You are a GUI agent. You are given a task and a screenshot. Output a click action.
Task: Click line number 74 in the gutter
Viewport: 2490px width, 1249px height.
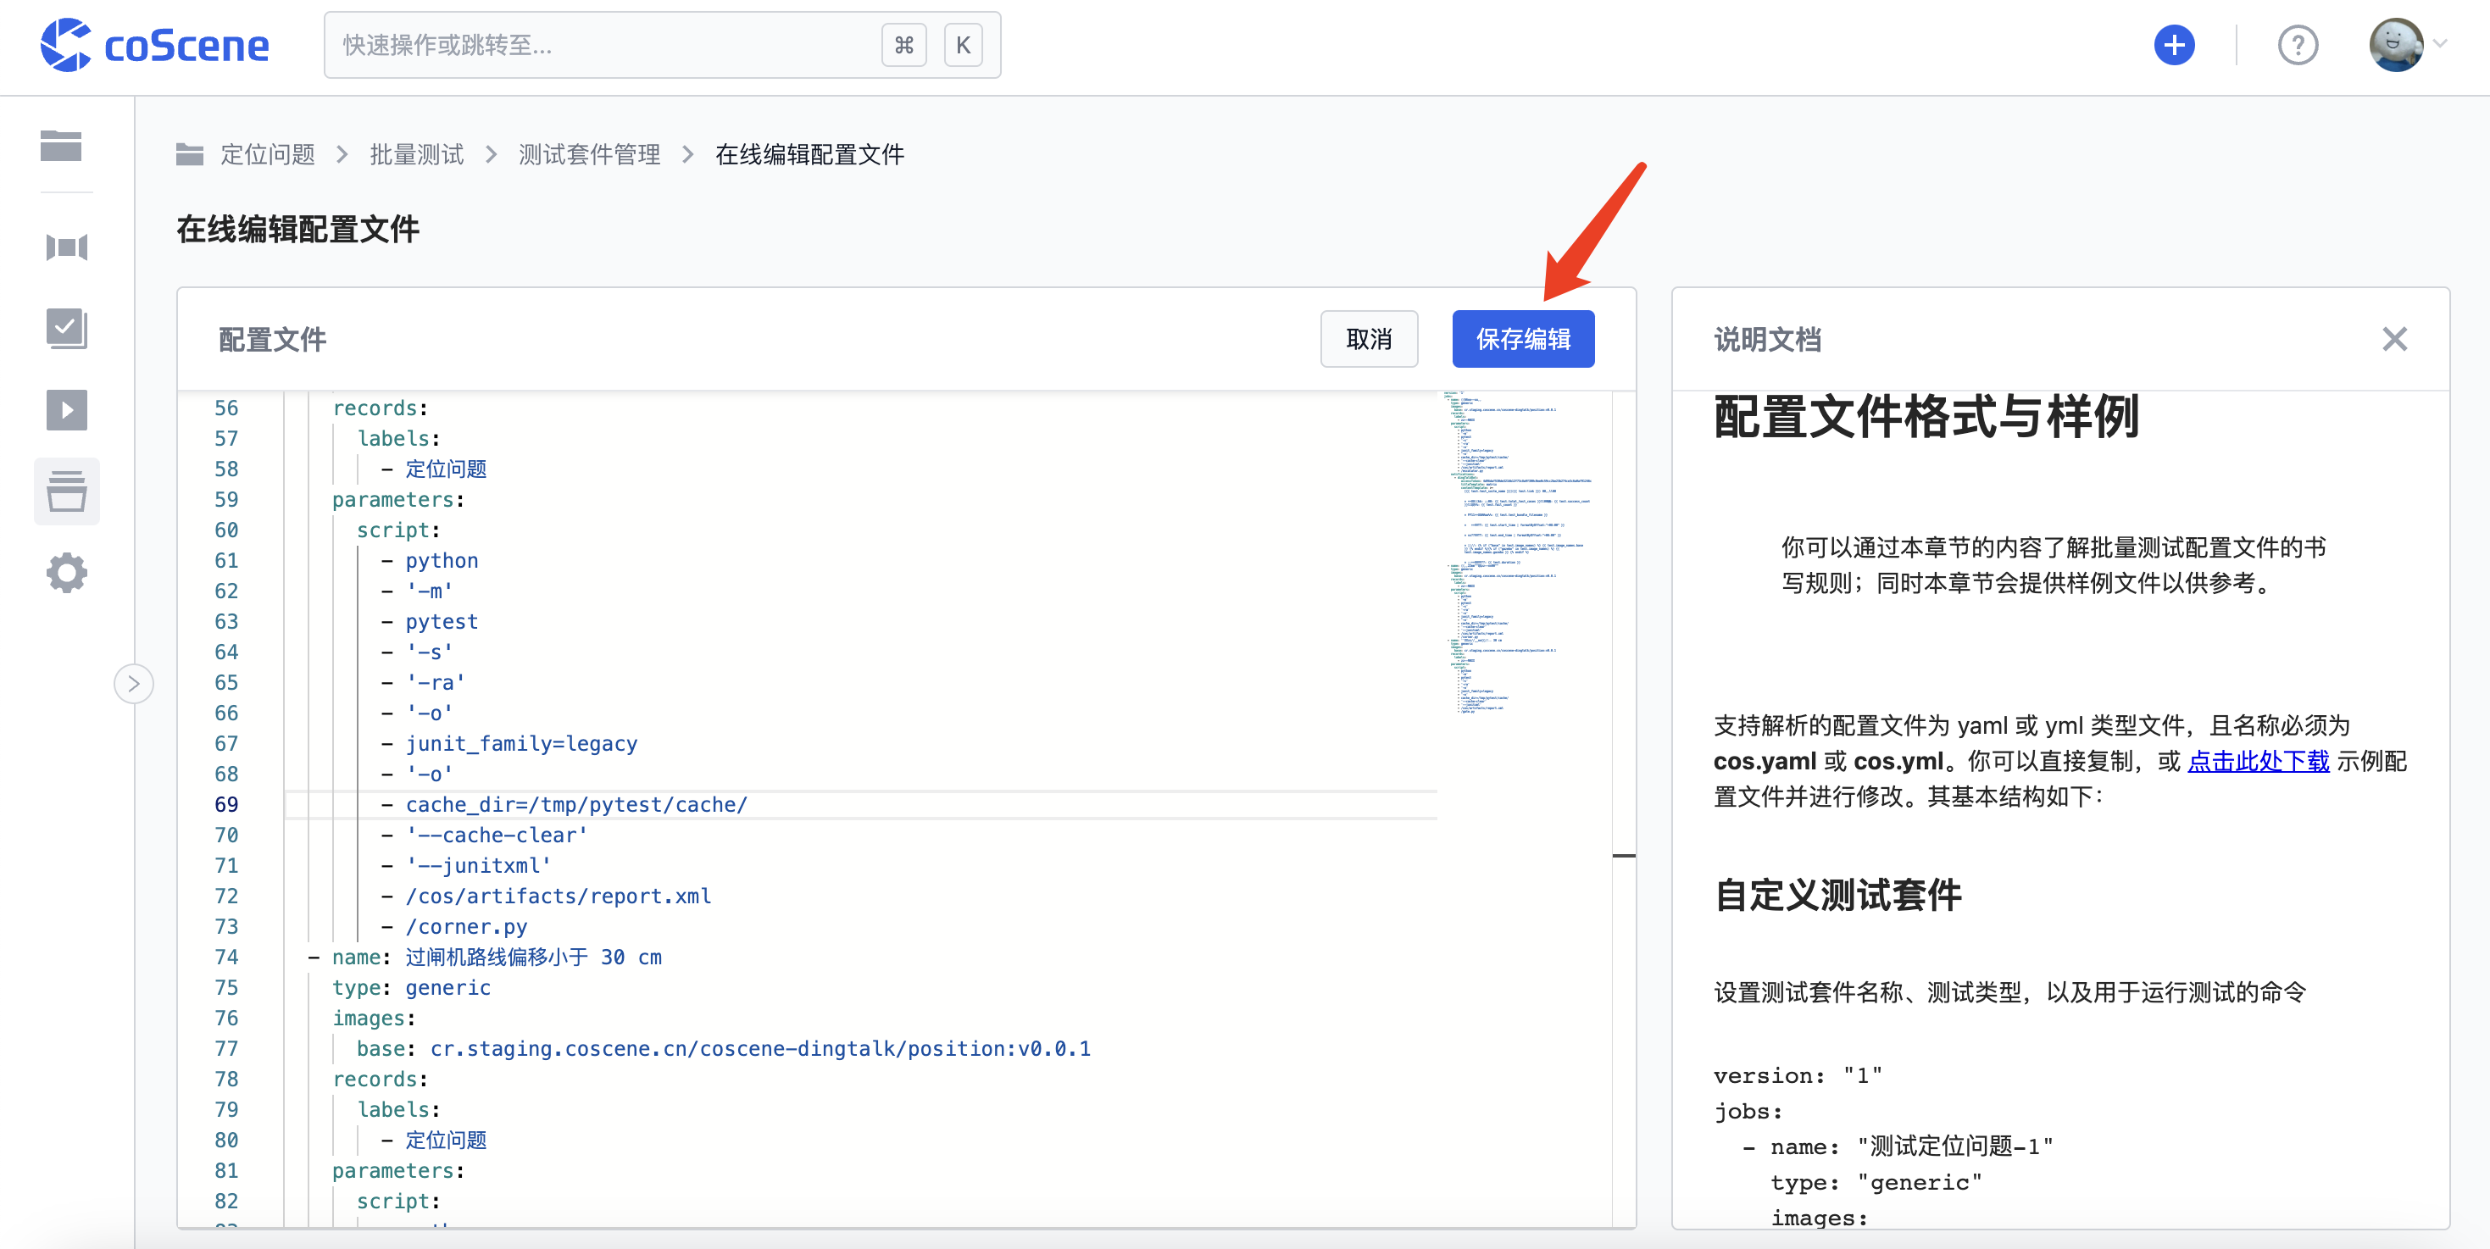click(x=226, y=957)
